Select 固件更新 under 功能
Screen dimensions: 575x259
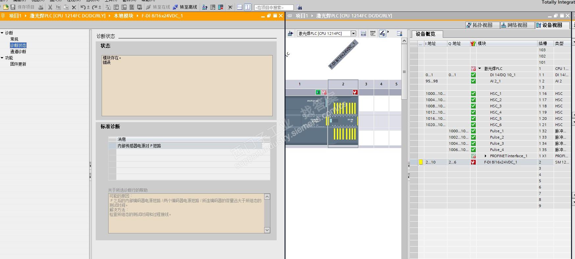tap(18, 64)
